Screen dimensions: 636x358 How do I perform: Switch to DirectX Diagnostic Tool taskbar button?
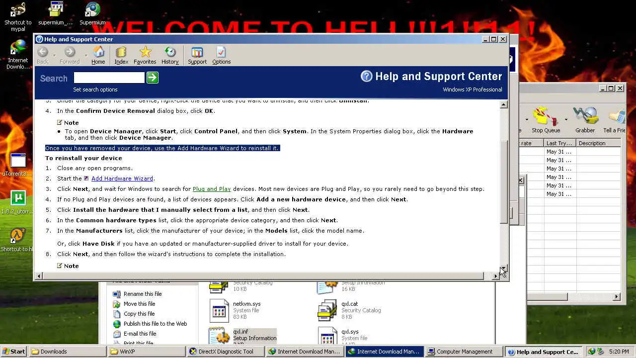(x=226, y=352)
